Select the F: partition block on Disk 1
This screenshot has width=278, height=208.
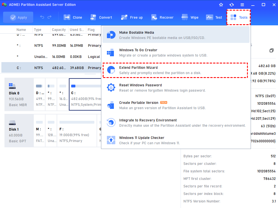(x=77, y=131)
